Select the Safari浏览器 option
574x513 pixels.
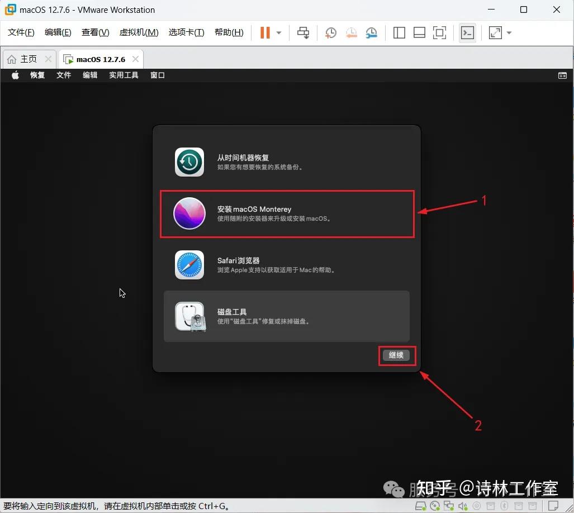pyautogui.click(x=287, y=265)
